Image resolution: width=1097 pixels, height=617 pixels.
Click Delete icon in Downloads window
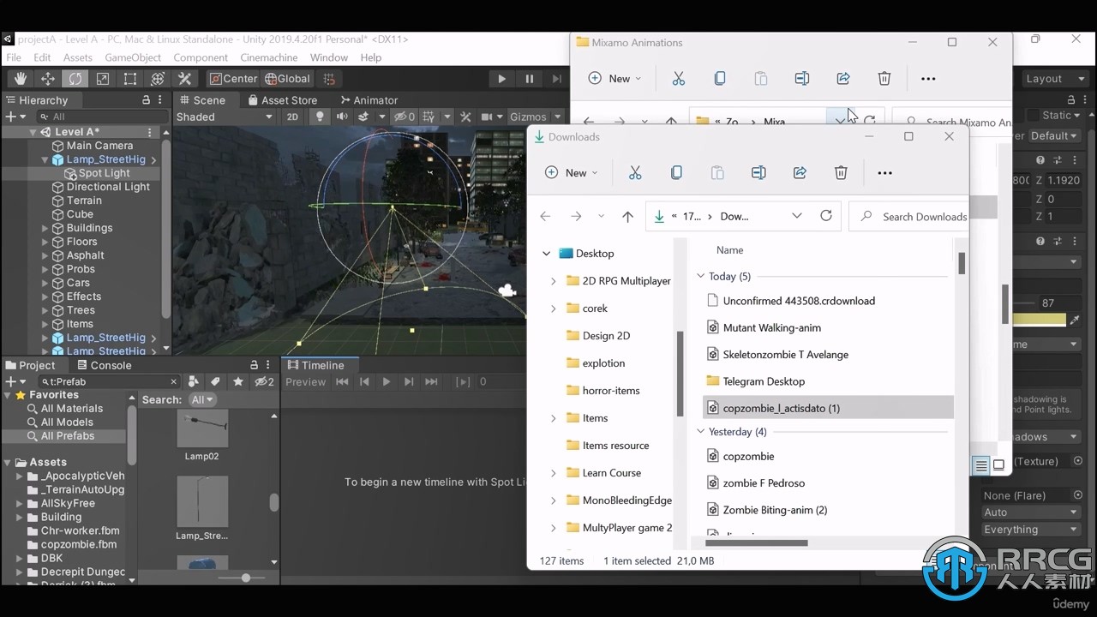841,172
